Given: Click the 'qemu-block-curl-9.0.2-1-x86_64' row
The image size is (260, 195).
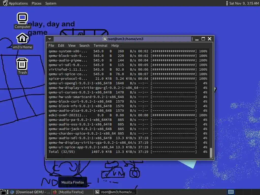Looking at the screenshot, I should pos(128,102).
